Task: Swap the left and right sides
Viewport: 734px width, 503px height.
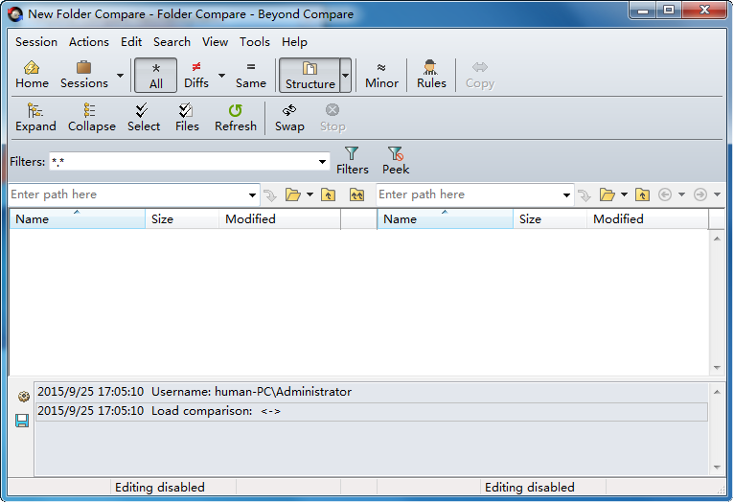Action: click(289, 118)
